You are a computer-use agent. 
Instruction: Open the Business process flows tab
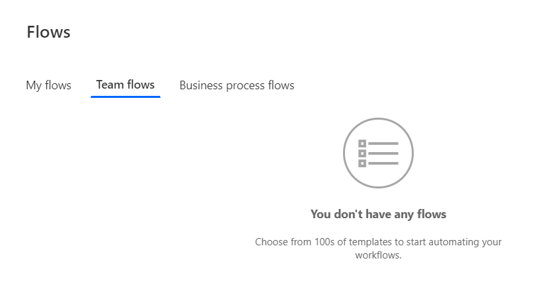pos(237,85)
